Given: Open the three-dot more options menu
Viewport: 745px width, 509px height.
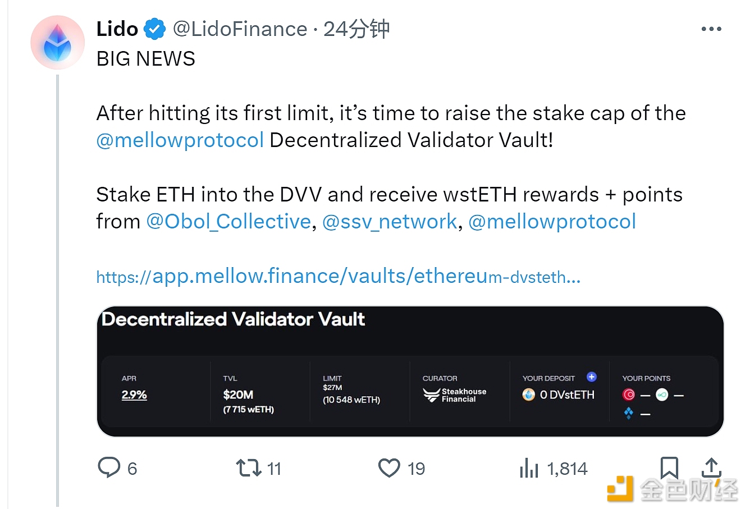Looking at the screenshot, I should (x=711, y=29).
